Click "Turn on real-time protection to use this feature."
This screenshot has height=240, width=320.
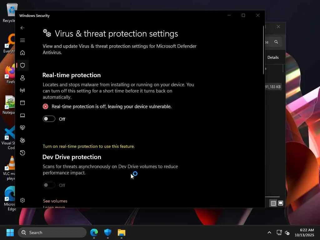88,146
